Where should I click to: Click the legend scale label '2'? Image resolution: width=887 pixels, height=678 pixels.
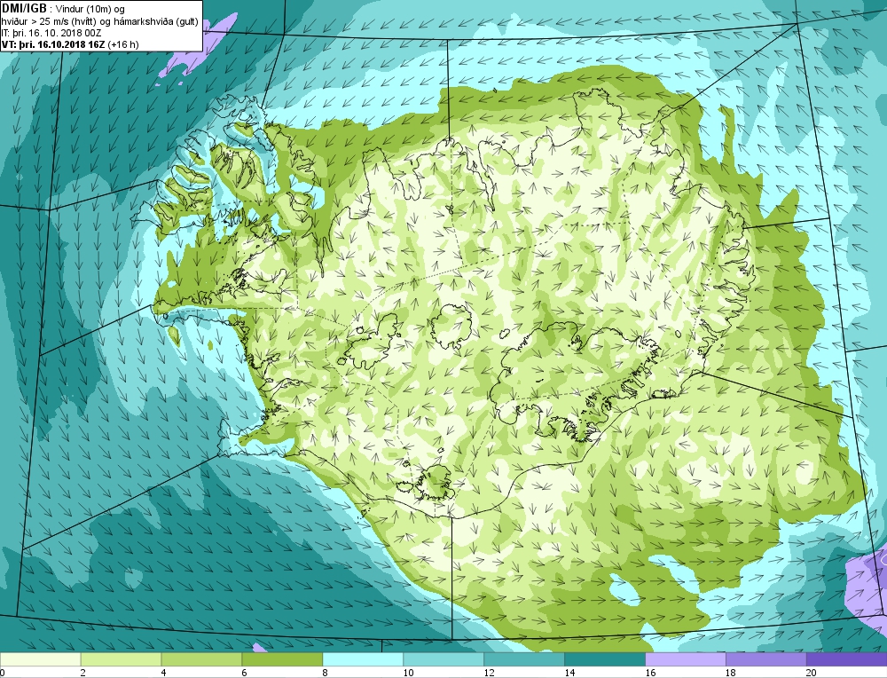pos(83,673)
